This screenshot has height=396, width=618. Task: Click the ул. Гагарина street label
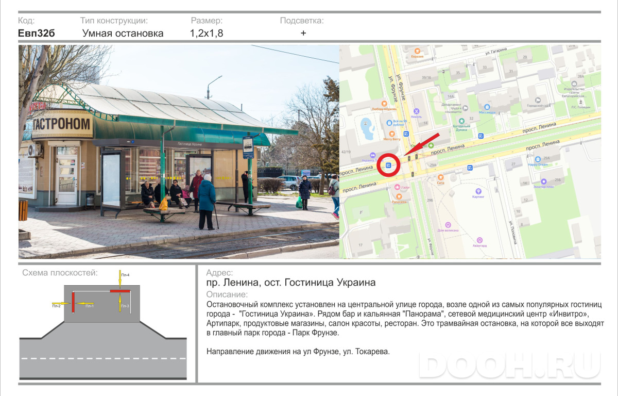(496, 51)
